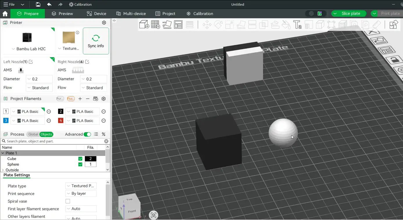Select the paint bucket color painting tool
Screen dimensions: 403x220
pos(286,25)
